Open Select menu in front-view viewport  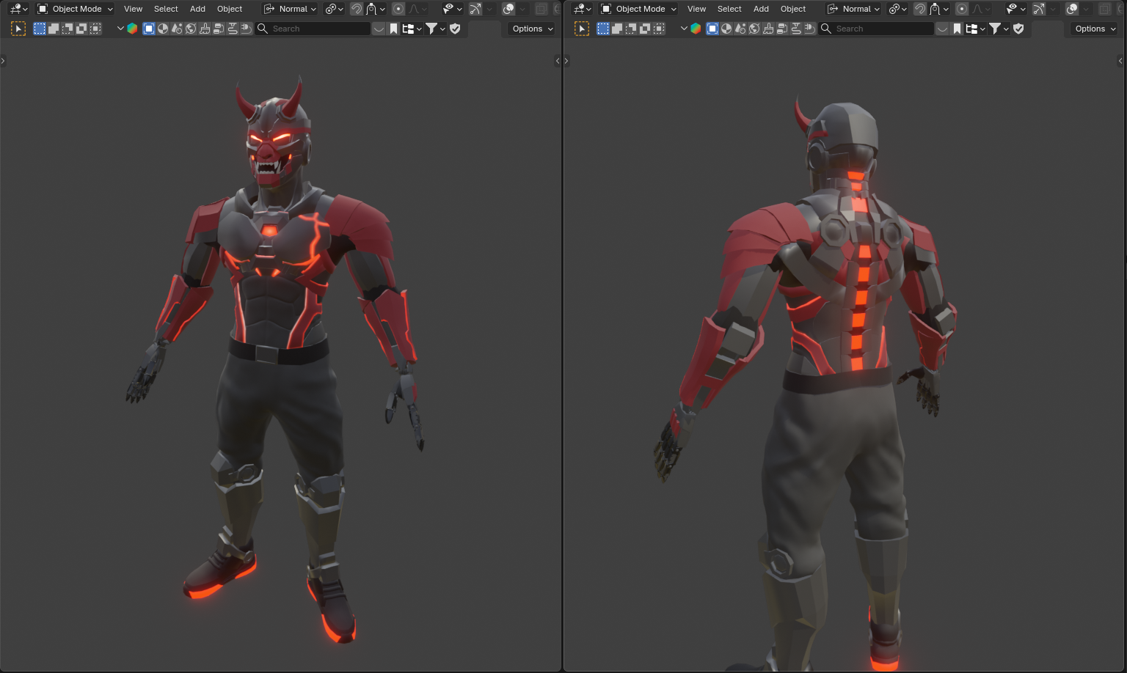tap(166, 9)
